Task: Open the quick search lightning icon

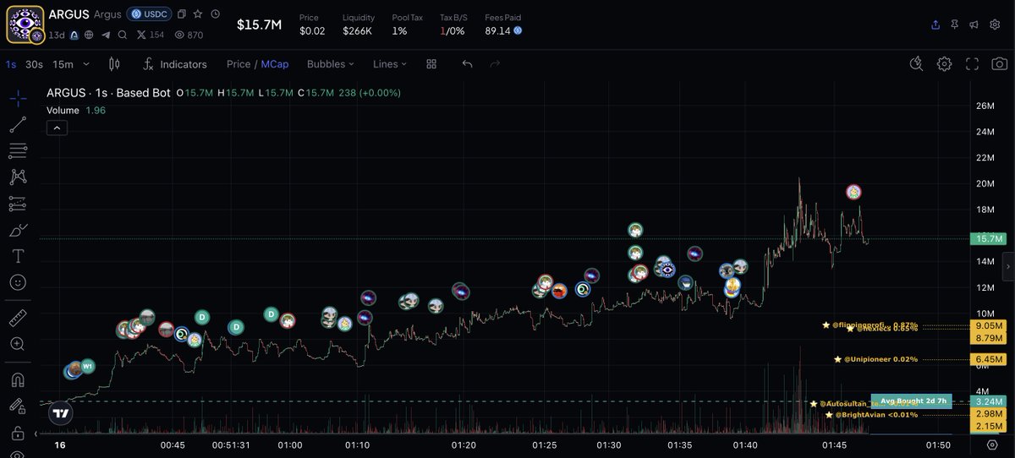Action: 916,64
